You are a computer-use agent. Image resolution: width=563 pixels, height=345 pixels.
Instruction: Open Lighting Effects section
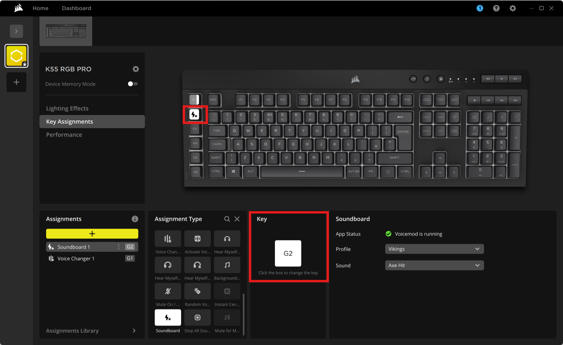92,108
